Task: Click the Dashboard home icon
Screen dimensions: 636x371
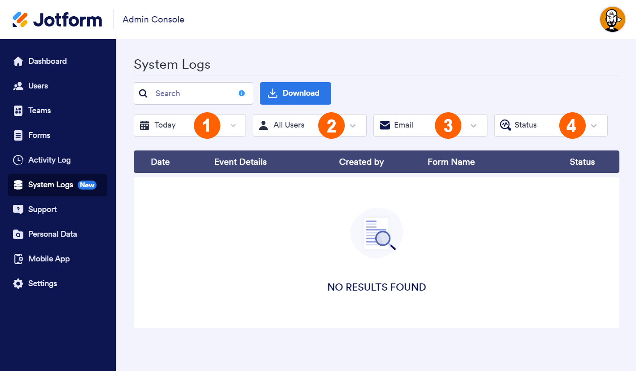Action: click(x=18, y=61)
